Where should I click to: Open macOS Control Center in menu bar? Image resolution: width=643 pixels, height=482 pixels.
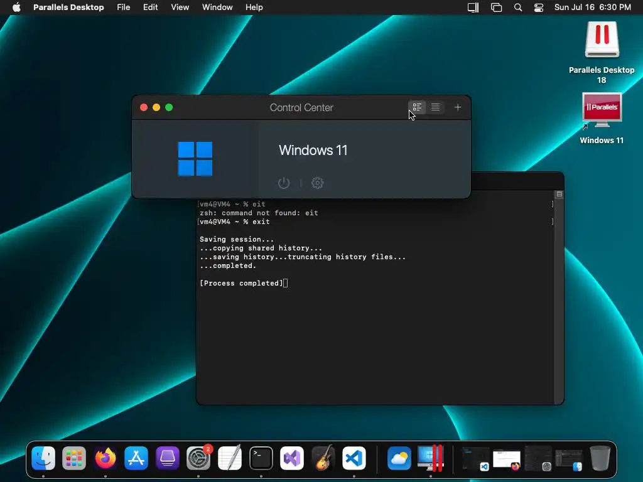538,8
